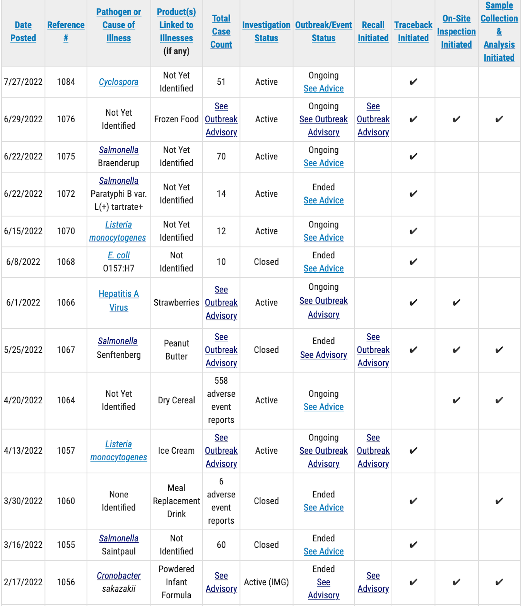
Task: Open See Advice for the Cyclospora outbreak
Action: point(323,89)
